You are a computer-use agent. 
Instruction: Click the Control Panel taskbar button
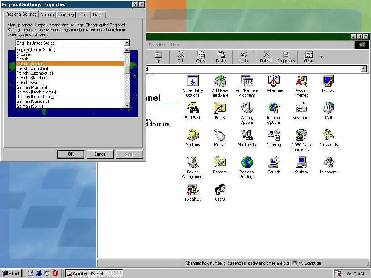coord(94,274)
